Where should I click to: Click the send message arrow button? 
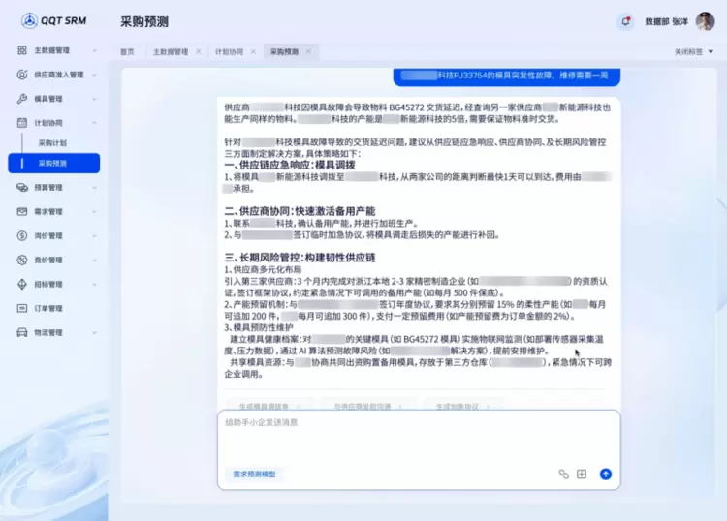606,475
